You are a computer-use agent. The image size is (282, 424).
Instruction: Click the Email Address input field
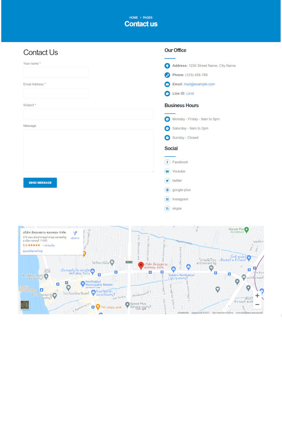click(x=56, y=93)
